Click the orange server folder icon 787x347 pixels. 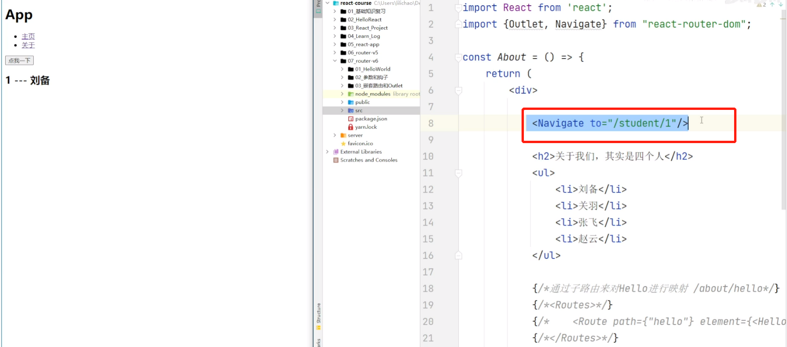point(343,135)
